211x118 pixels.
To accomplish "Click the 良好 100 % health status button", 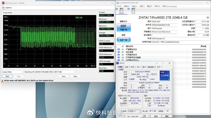I will click(123, 28).
